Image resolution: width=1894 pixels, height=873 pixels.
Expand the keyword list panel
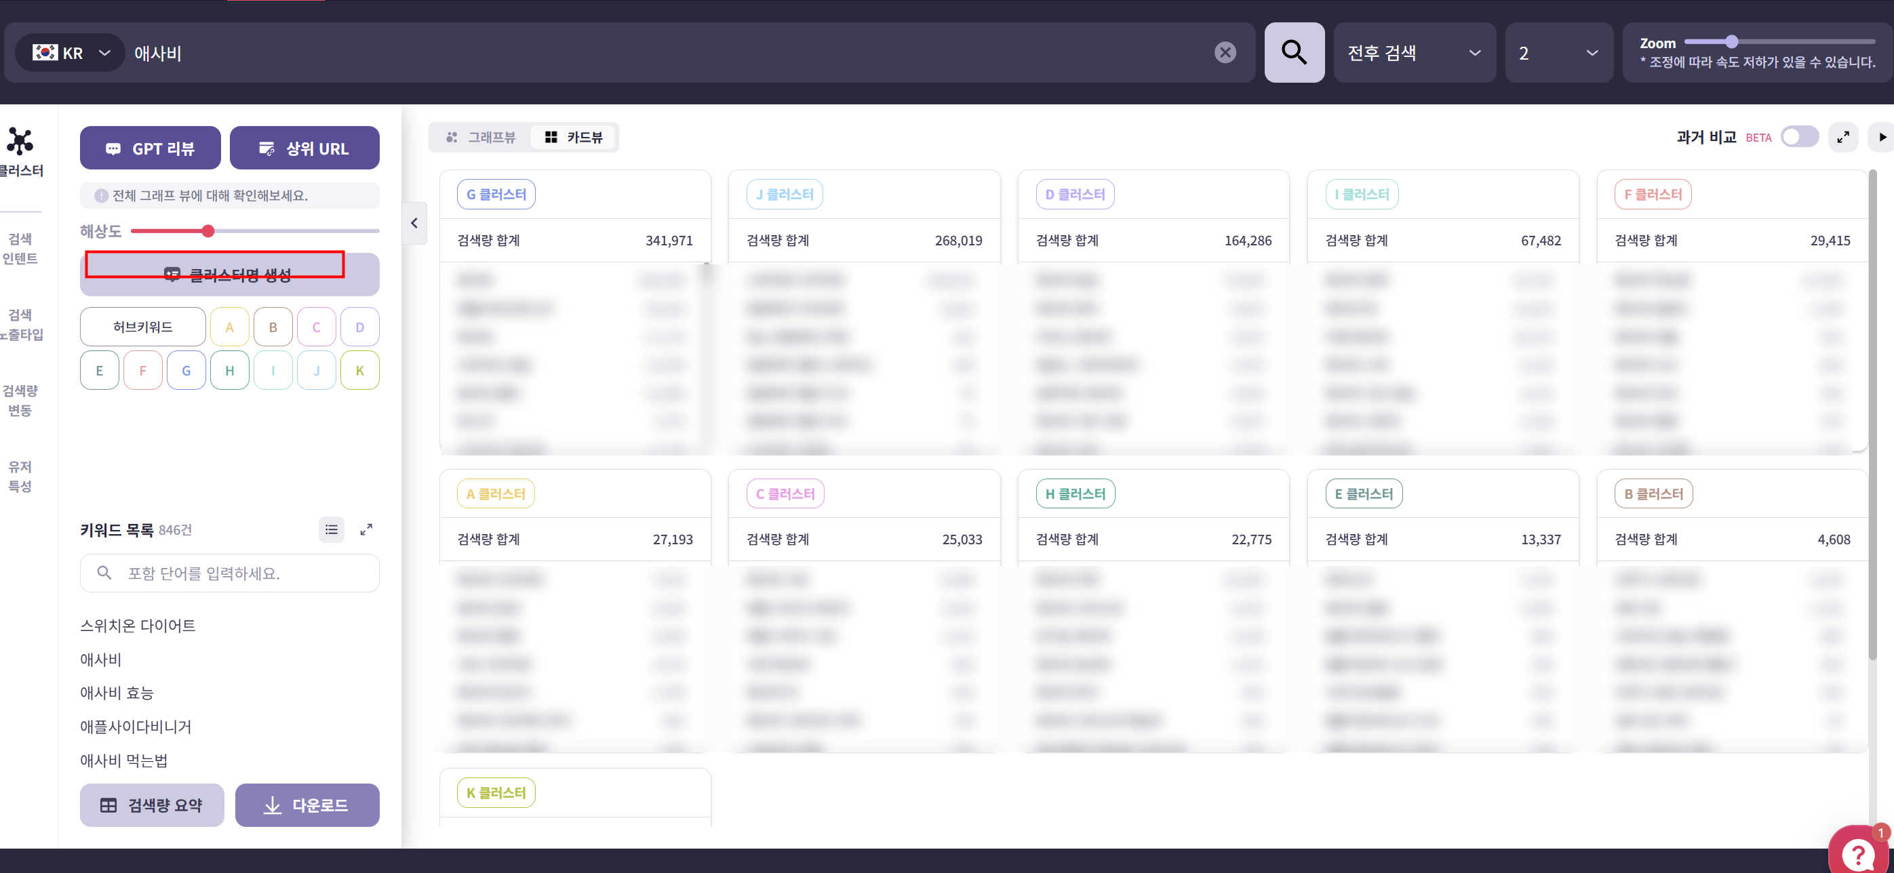pos(366,529)
